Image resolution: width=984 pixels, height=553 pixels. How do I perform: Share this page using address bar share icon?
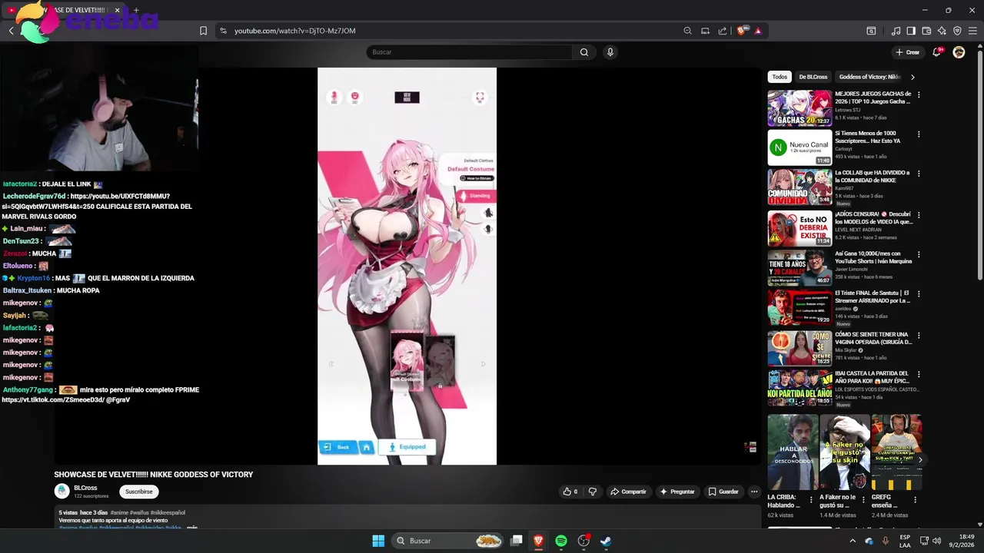(x=723, y=31)
